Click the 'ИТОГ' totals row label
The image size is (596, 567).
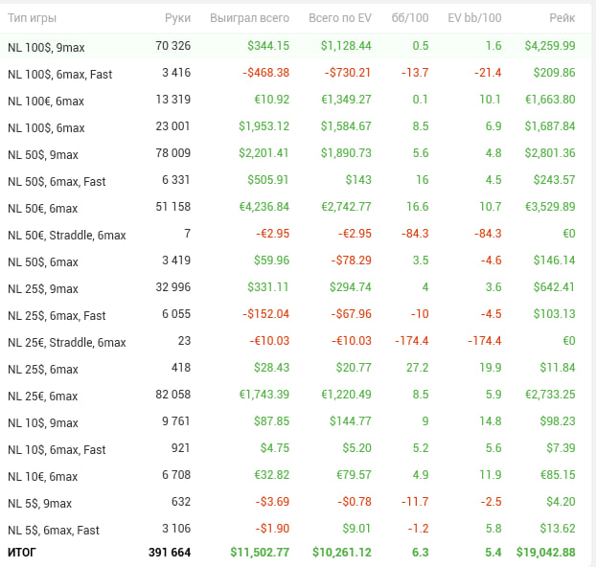(22, 553)
